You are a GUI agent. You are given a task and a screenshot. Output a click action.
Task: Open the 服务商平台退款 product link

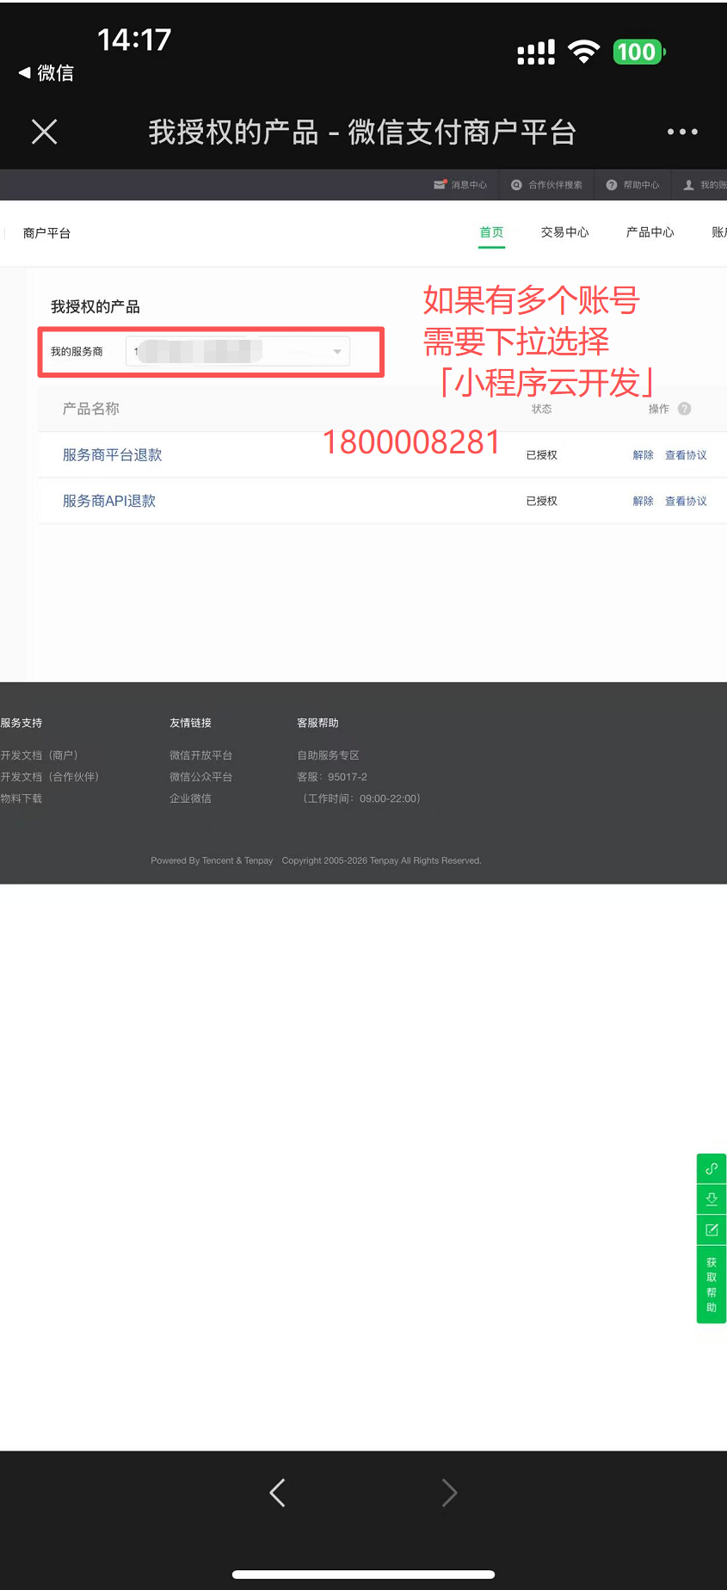click(x=112, y=455)
